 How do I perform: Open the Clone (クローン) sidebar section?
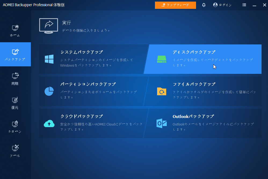[15, 127]
